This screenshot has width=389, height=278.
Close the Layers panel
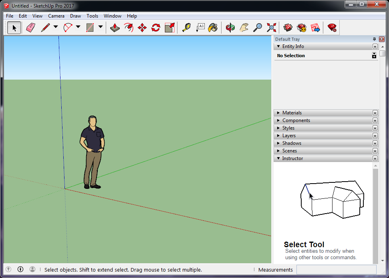click(x=375, y=136)
